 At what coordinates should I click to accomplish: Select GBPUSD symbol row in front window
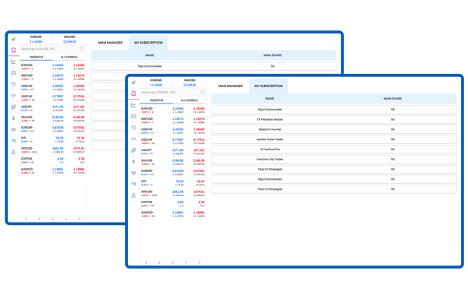pyautogui.click(x=173, y=121)
